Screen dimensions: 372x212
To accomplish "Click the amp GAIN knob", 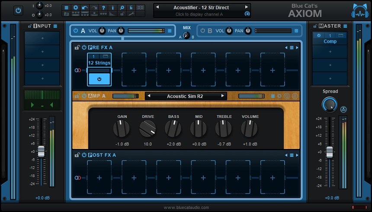I will [121, 128].
